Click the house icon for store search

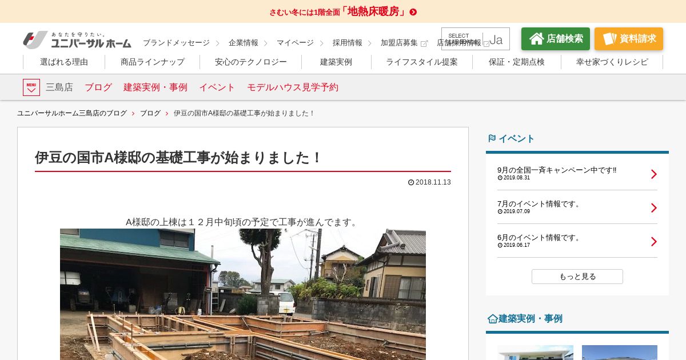click(x=536, y=39)
